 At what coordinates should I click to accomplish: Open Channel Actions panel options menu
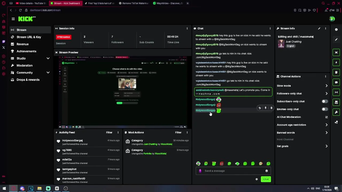pos(325,77)
